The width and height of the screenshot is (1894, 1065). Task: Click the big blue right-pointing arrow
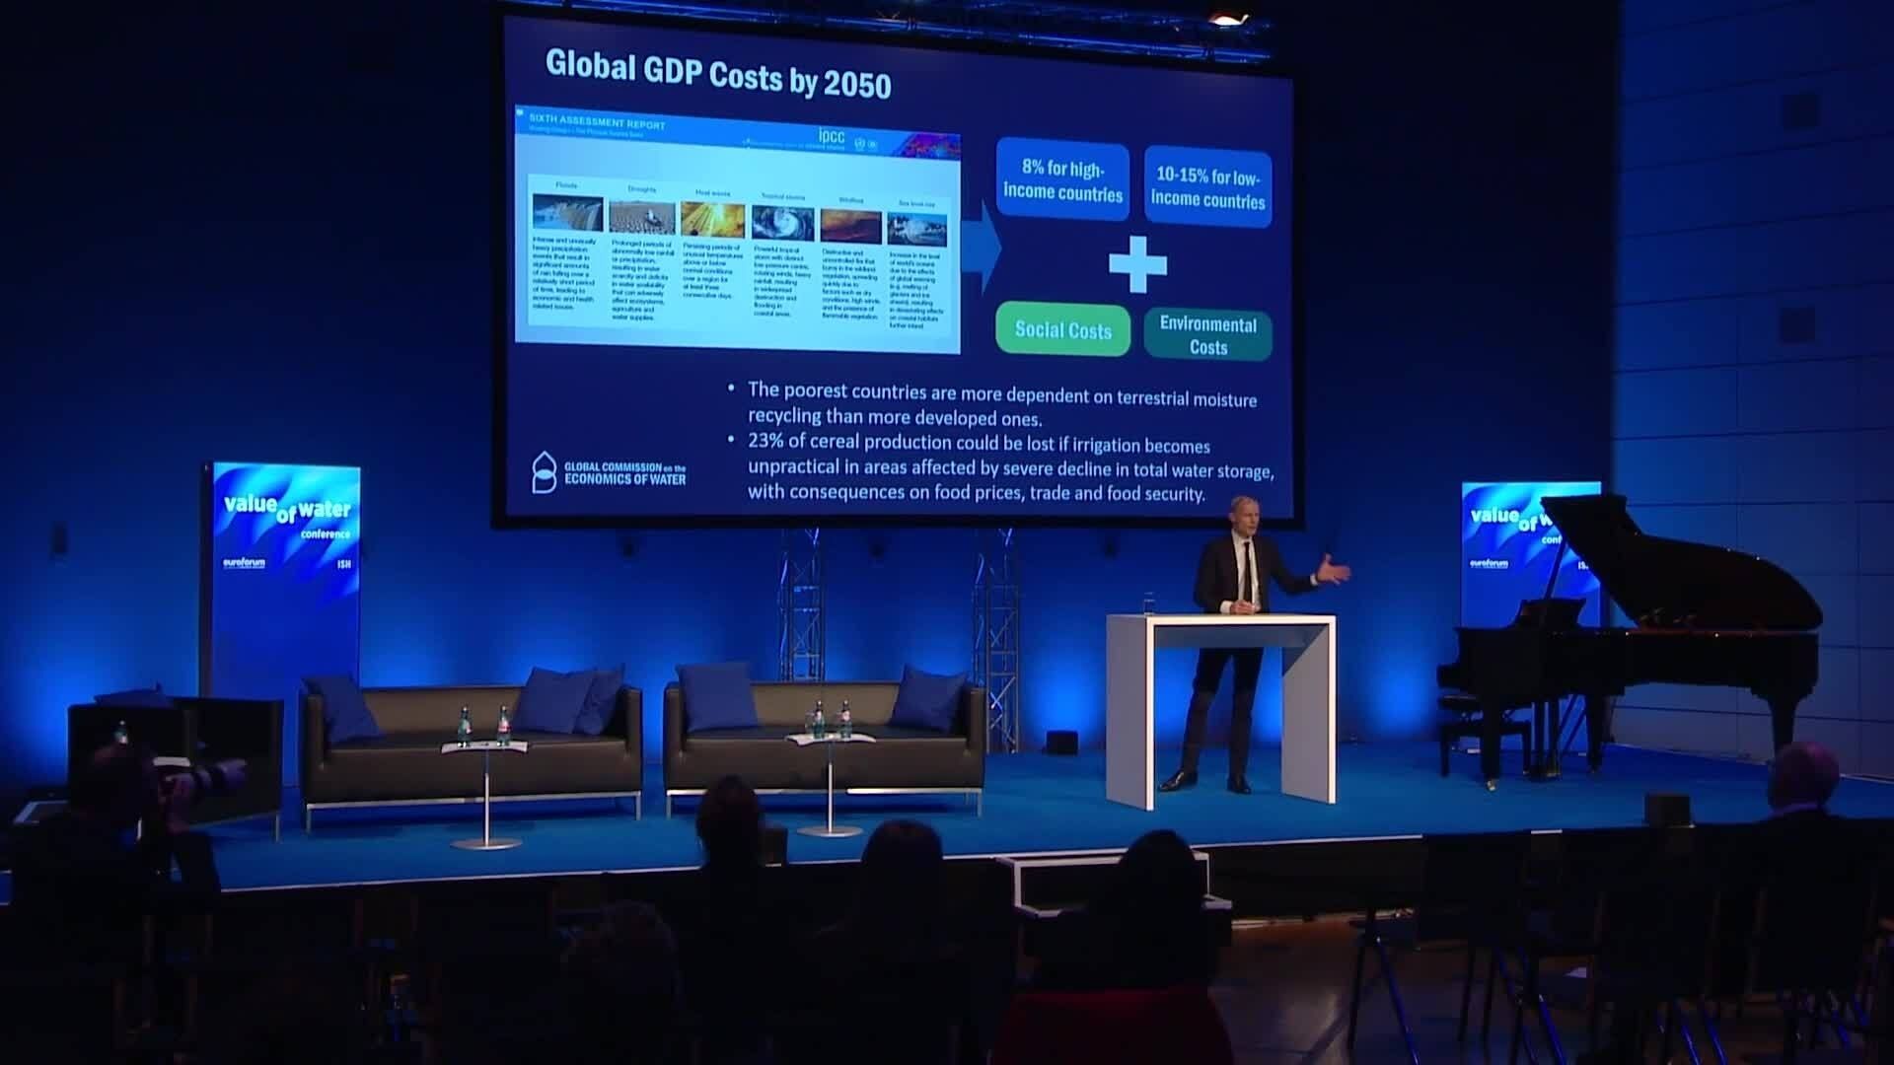point(981,247)
